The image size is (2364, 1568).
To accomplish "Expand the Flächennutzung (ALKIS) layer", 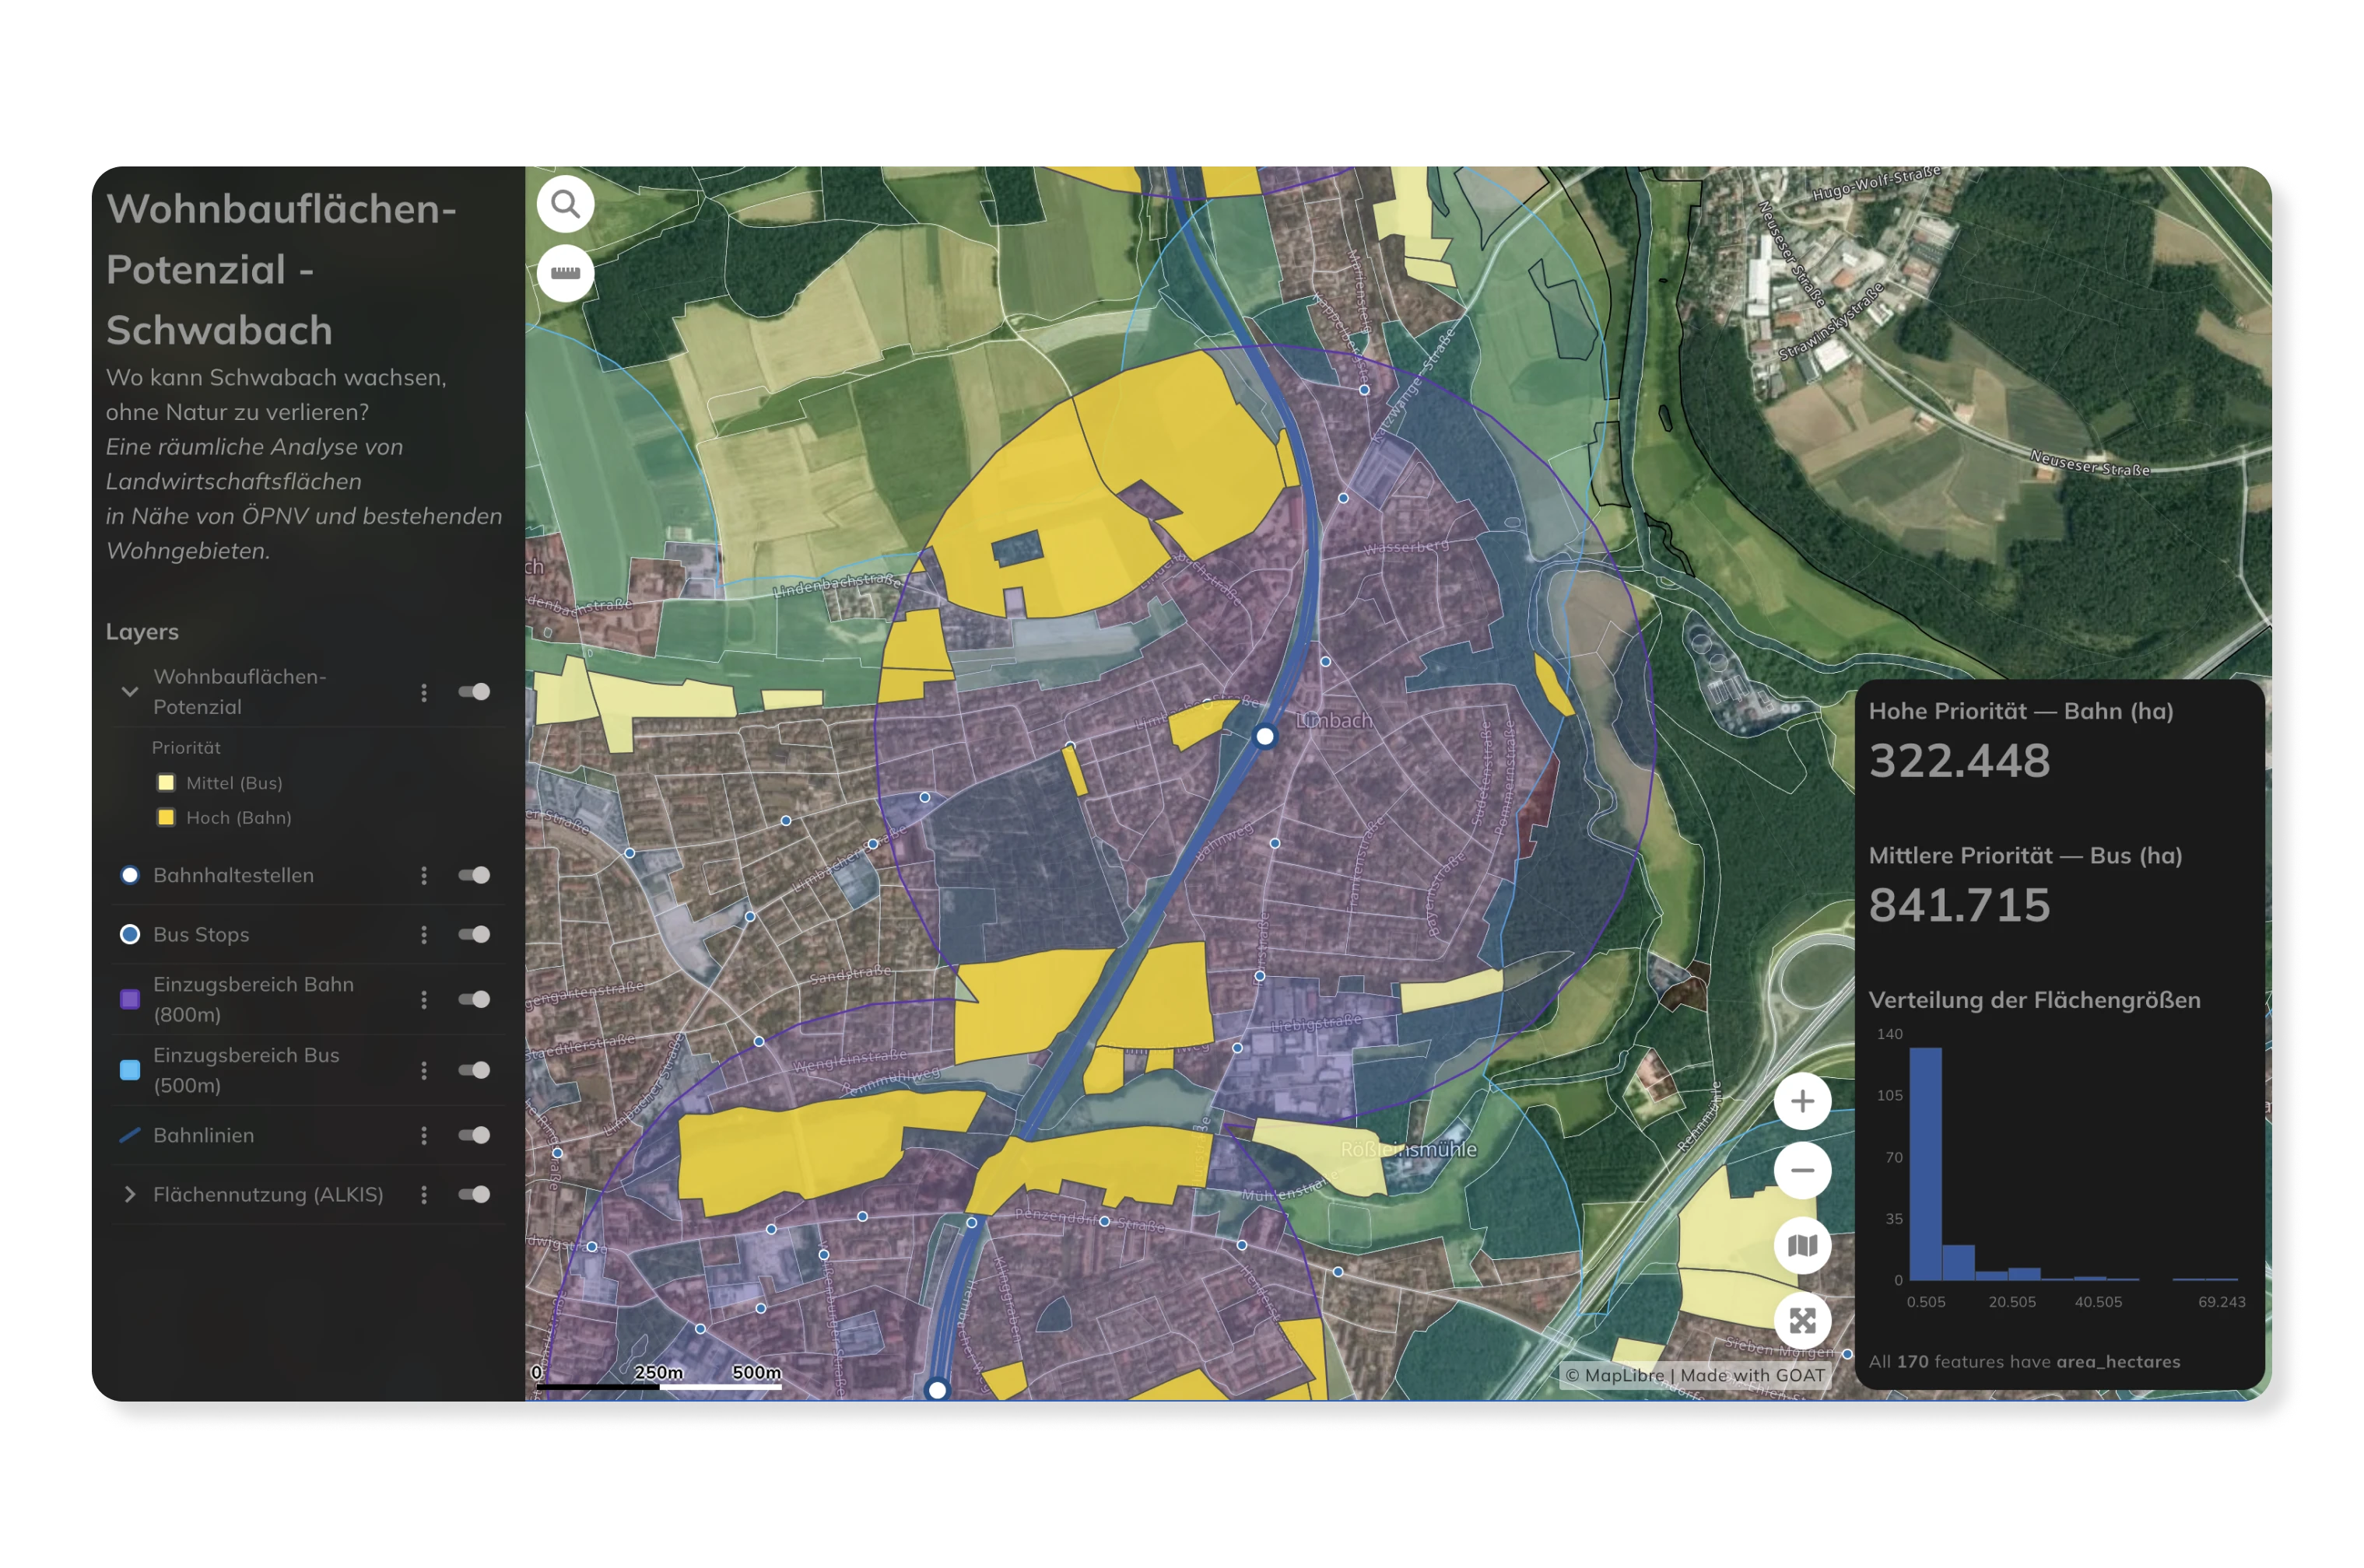I will [130, 1194].
